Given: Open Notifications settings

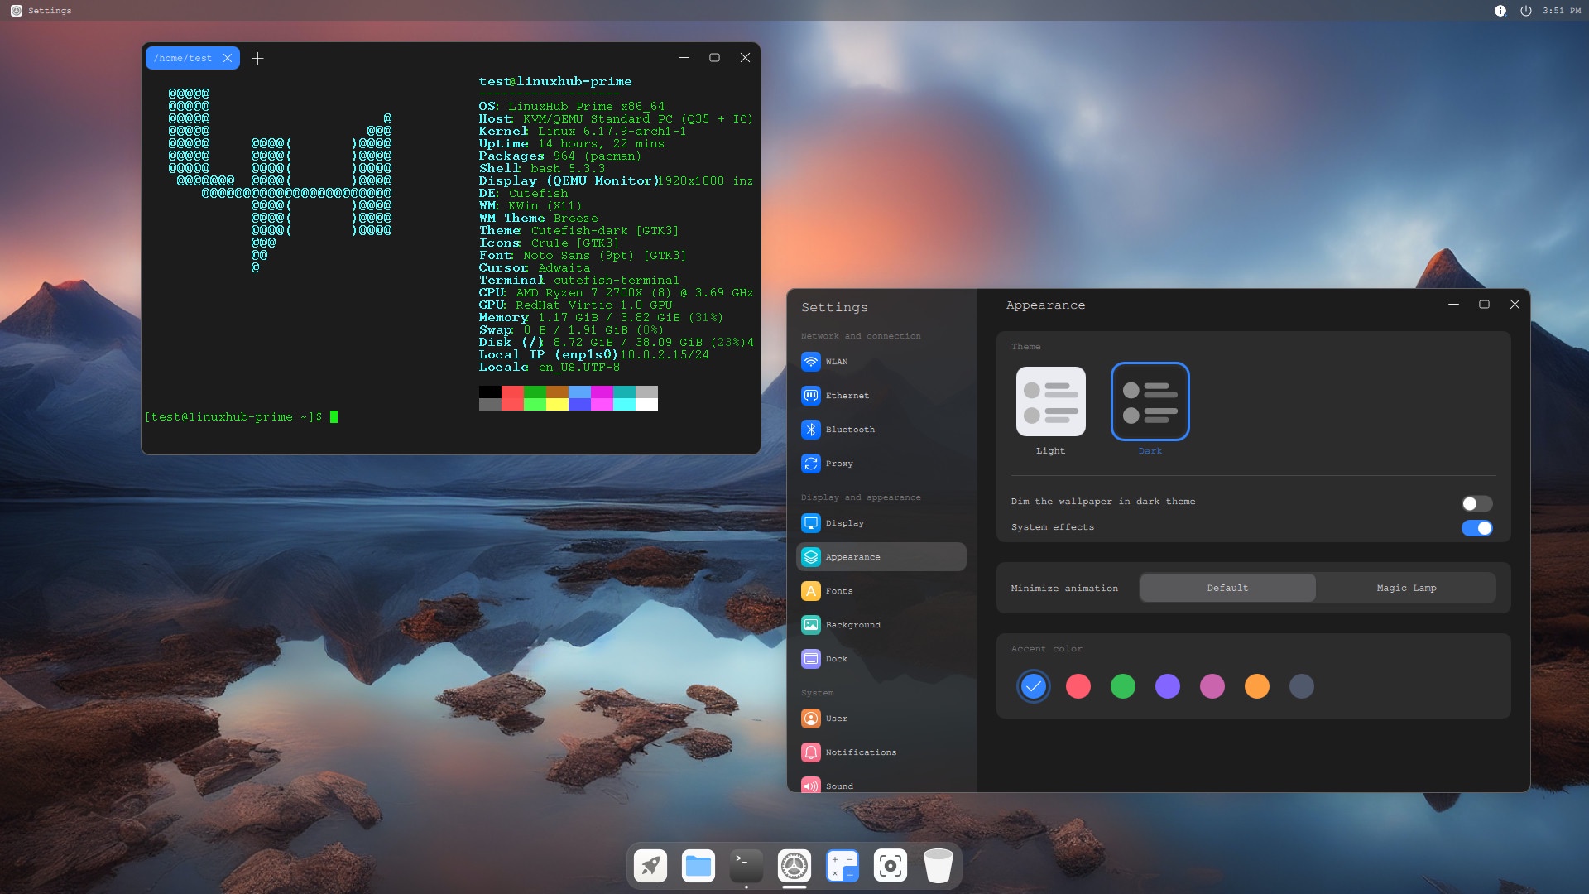Looking at the screenshot, I should [861, 752].
